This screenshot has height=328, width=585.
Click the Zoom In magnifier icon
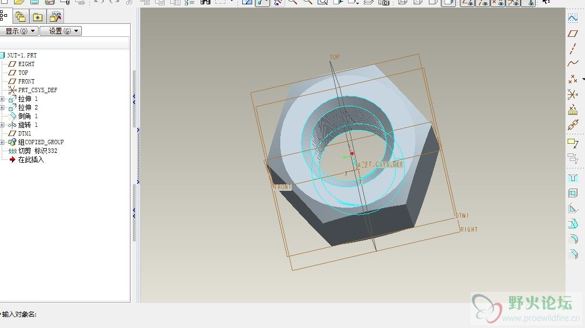click(x=293, y=2)
